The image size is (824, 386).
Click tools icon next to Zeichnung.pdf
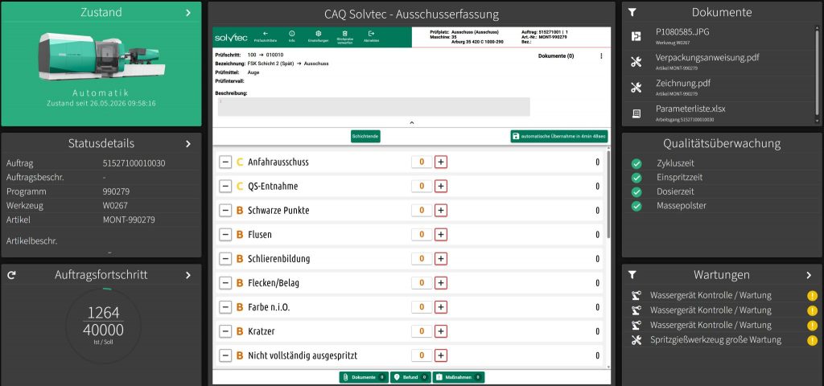tap(637, 88)
